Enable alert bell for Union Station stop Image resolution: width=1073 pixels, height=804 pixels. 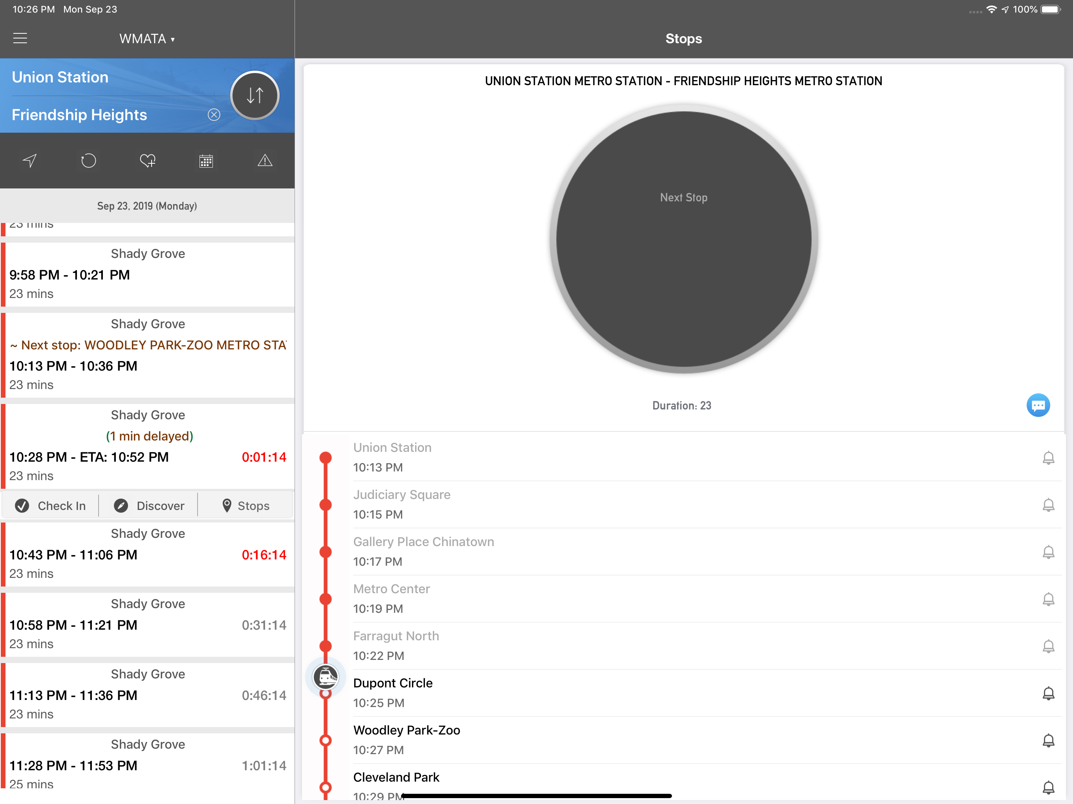(1048, 458)
